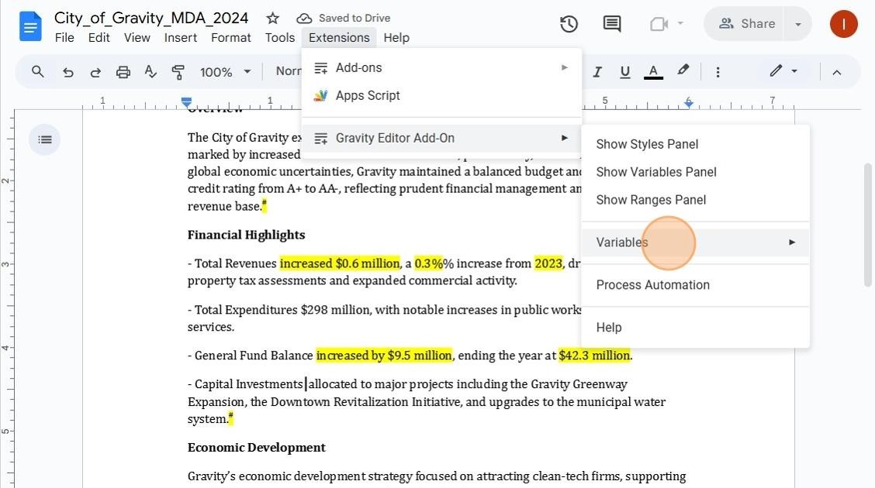875x488 pixels.
Task: Hide the menus with the up chevron
Action: point(836,72)
